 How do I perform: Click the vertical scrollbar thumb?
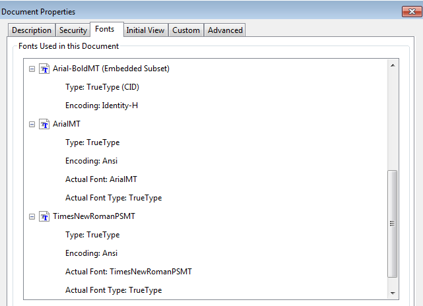coord(392,224)
